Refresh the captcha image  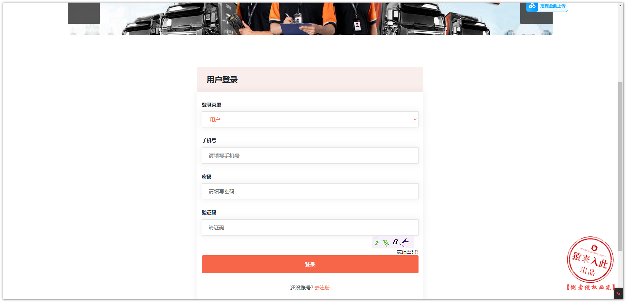click(393, 242)
